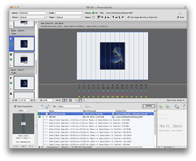This screenshot has height=161, width=196.
Task: Click the add file icon
Action: 42,106
